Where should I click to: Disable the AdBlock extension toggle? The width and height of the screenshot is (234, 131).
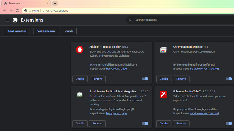145,79
